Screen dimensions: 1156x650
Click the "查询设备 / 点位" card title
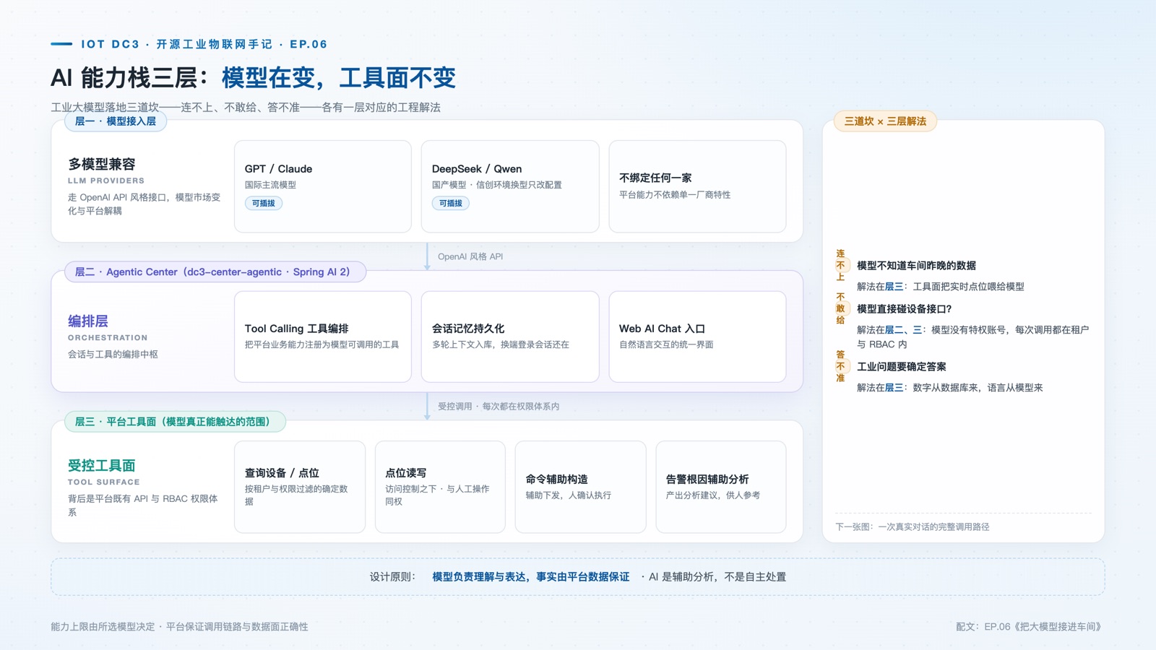(x=282, y=473)
